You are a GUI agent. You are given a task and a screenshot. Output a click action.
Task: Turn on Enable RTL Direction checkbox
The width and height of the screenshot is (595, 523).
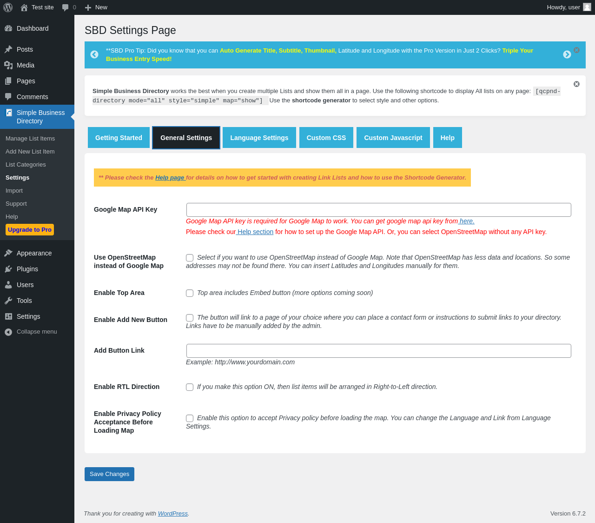coord(190,387)
